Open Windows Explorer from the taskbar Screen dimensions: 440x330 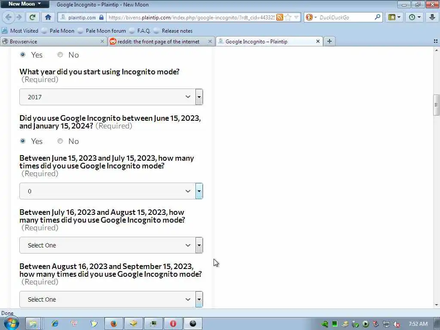[33, 324]
